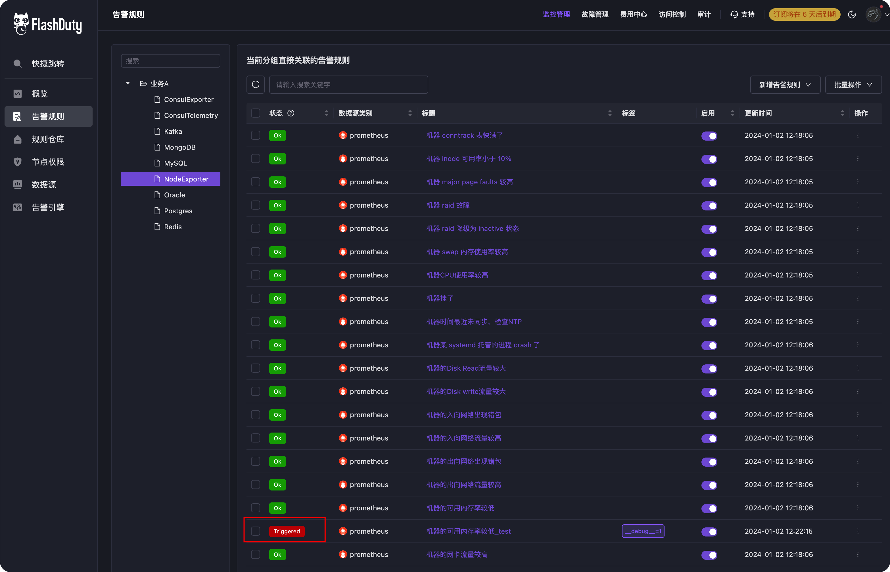
Task: Open 告警引擎 from the sidebar
Action: pyautogui.click(x=48, y=207)
